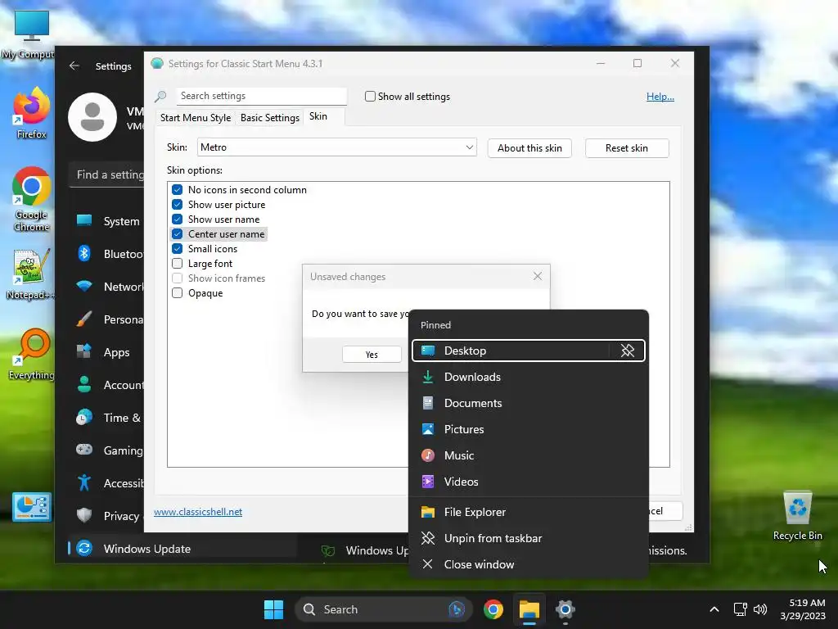Viewport: 838px width, 629px height.
Task: Open the Help link
Action: (660, 97)
